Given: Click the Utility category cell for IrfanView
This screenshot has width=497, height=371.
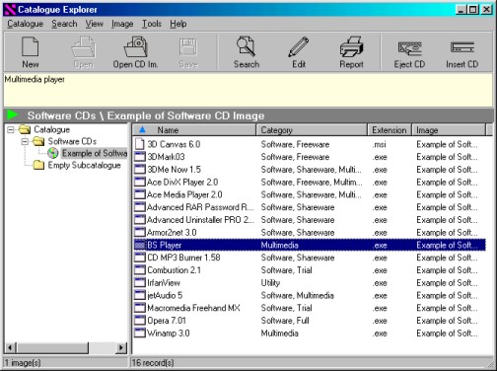Looking at the screenshot, I should (270, 283).
